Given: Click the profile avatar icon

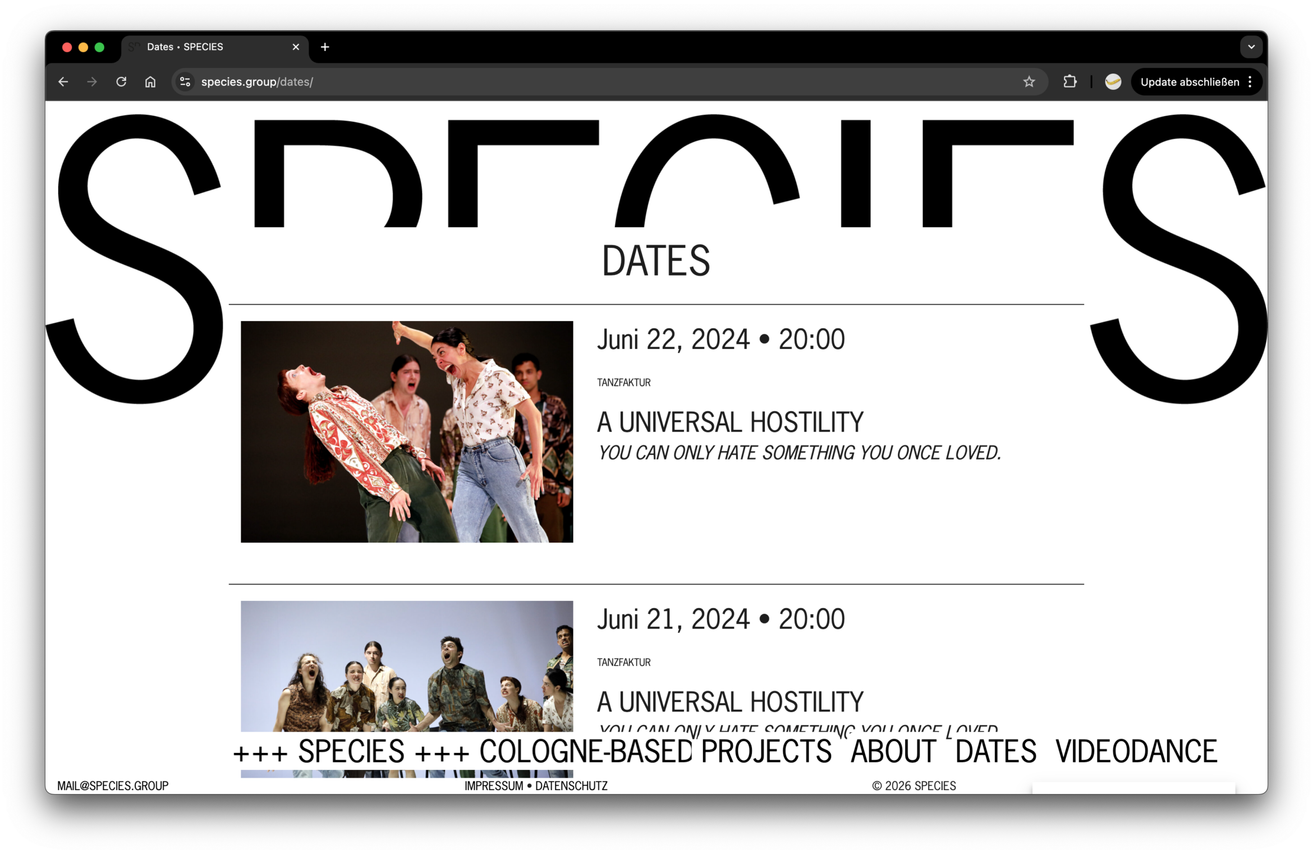Looking at the screenshot, I should pos(1113,81).
